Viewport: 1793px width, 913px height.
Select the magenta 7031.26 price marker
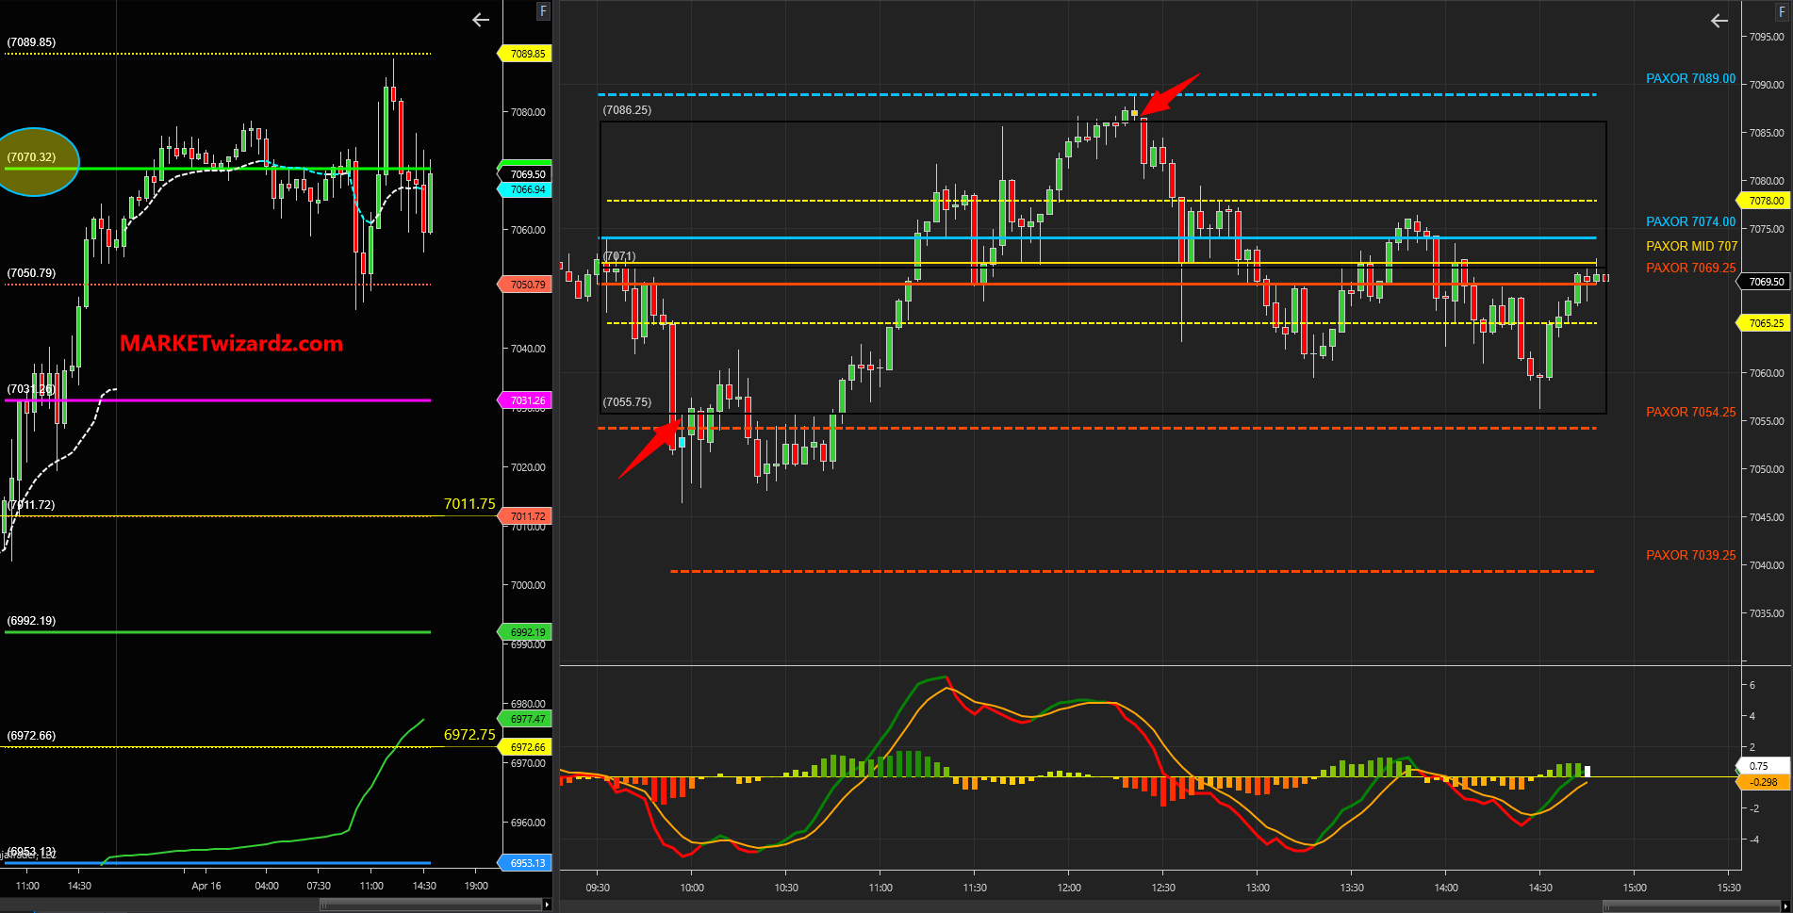point(527,400)
